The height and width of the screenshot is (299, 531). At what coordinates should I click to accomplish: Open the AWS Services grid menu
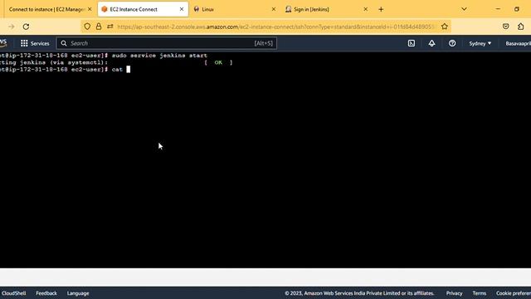(x=35, y=43)
